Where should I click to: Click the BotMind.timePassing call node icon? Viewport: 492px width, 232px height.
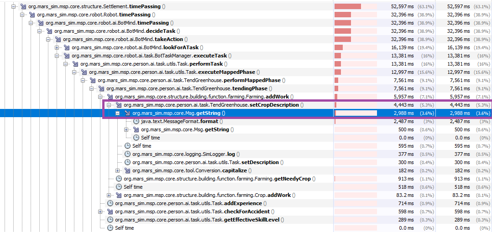click(41, 23)
